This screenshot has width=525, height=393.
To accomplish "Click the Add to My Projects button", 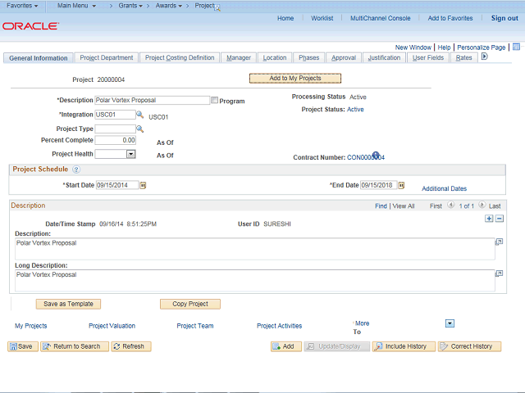I will pos(295,79).
